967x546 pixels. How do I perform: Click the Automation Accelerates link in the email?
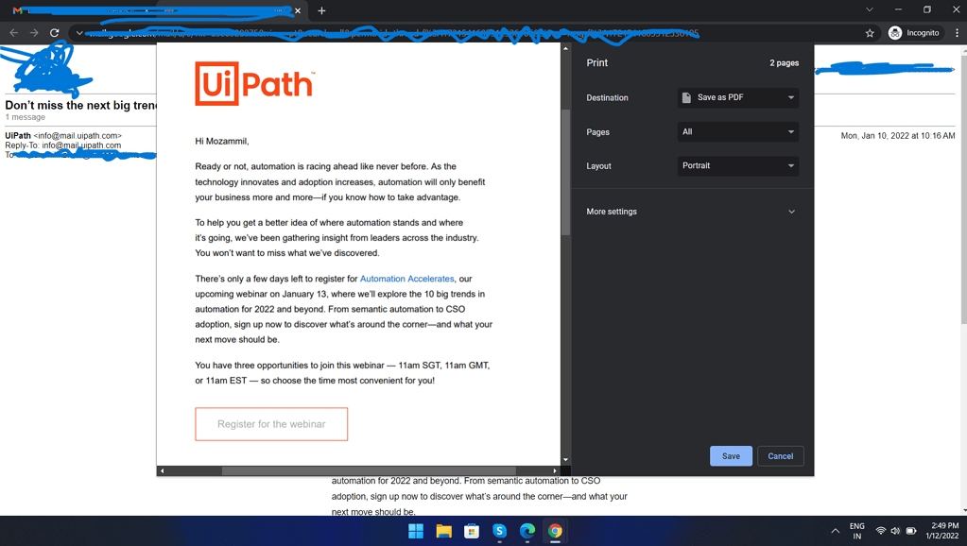406,278
